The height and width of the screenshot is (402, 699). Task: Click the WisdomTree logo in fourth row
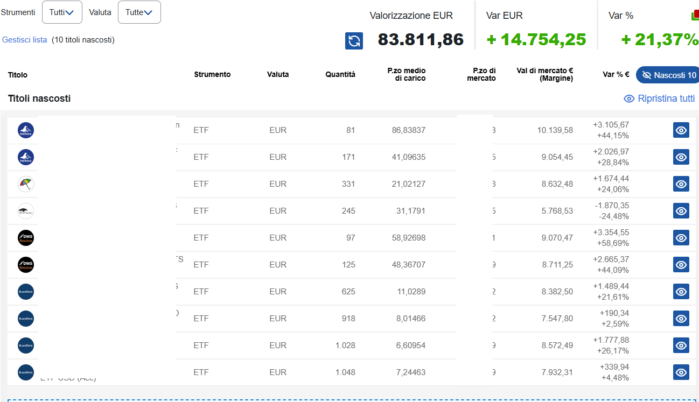point(26,211)
